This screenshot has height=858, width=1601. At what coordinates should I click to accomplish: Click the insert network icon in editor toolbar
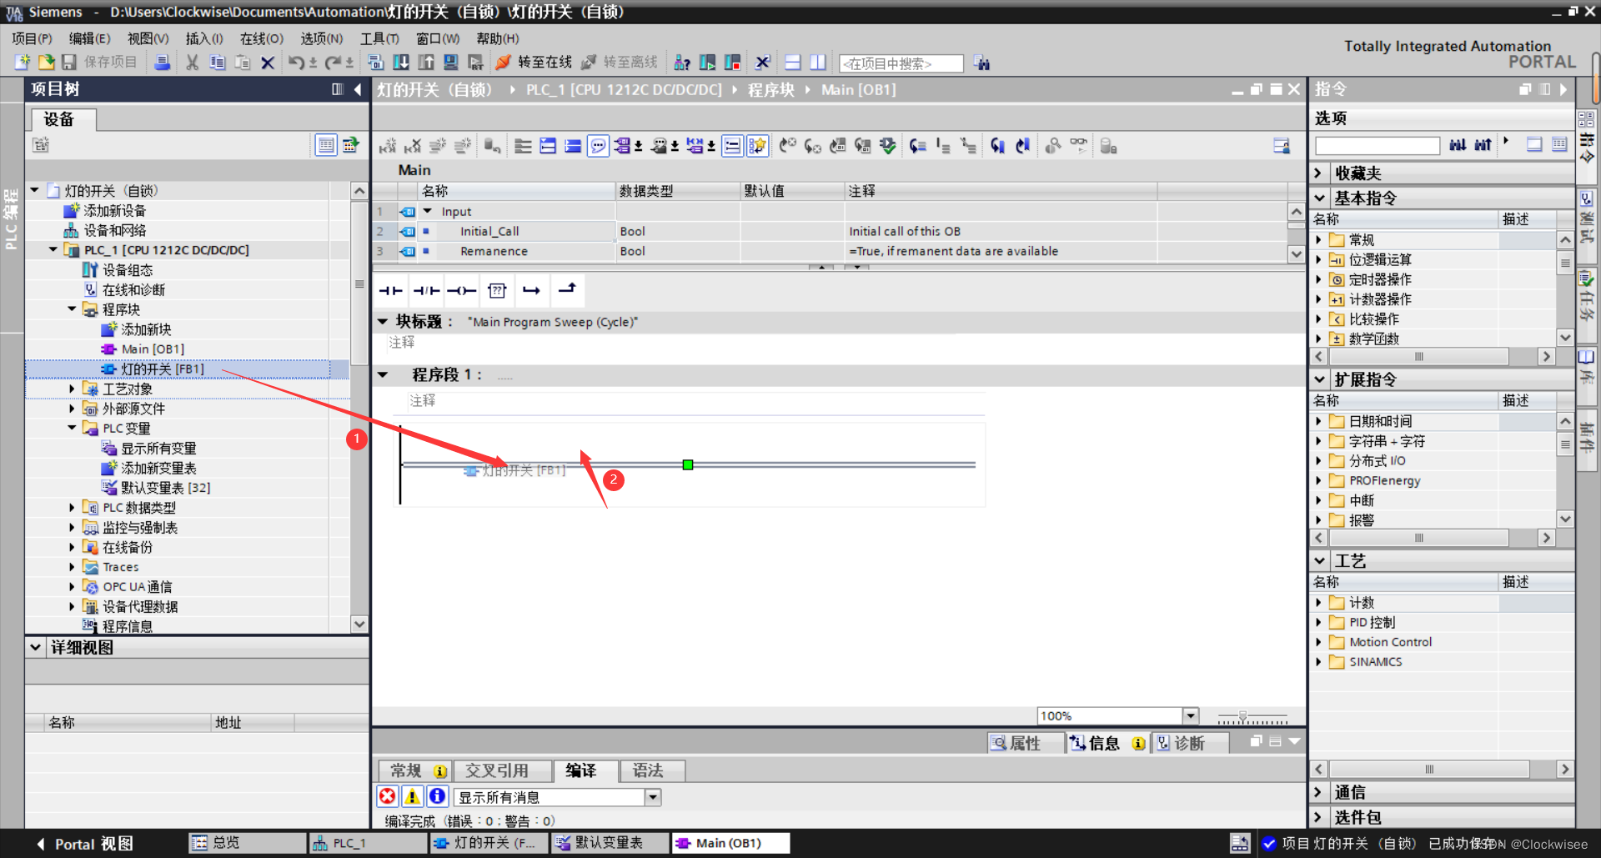point(388,146)
